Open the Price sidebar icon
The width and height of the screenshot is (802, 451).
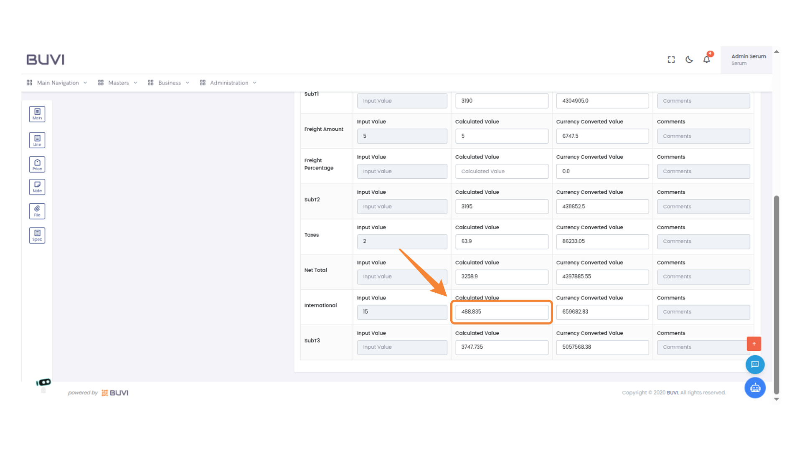tap(37, 165)
